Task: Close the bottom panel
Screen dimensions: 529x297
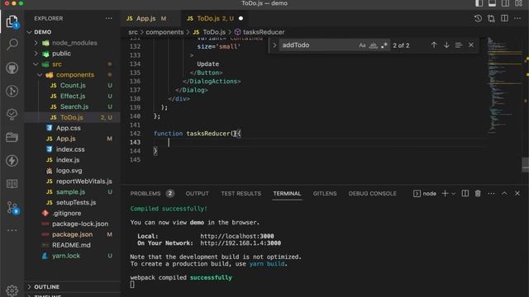Action: click(x=517, y=193)
